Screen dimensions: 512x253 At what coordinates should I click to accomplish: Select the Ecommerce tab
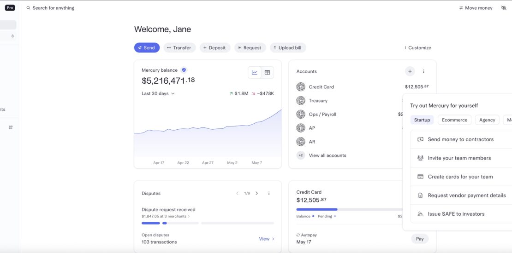click(454, 120)
